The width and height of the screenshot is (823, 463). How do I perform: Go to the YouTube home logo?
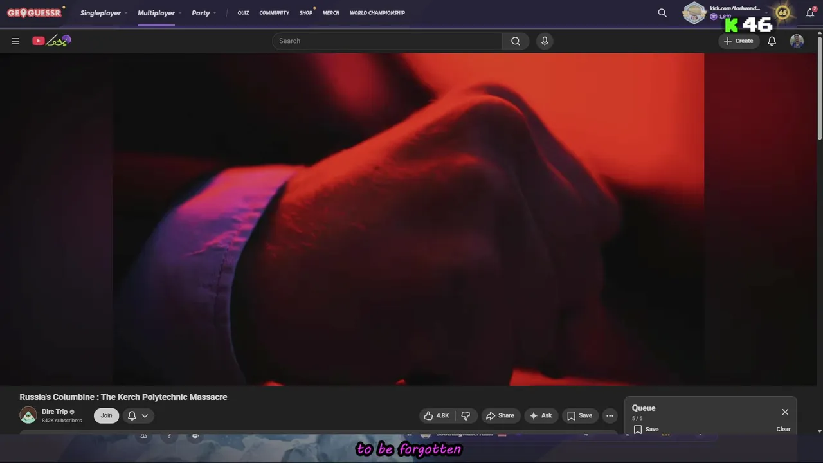pyautogui.click(x=51, y=41)
